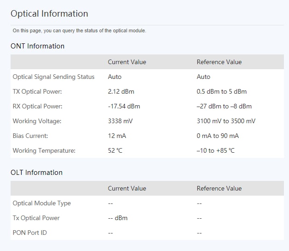Select the ONT Information section title
This screenshot has width=289, height=251.
pyautogui.click(x=37, y=46)
